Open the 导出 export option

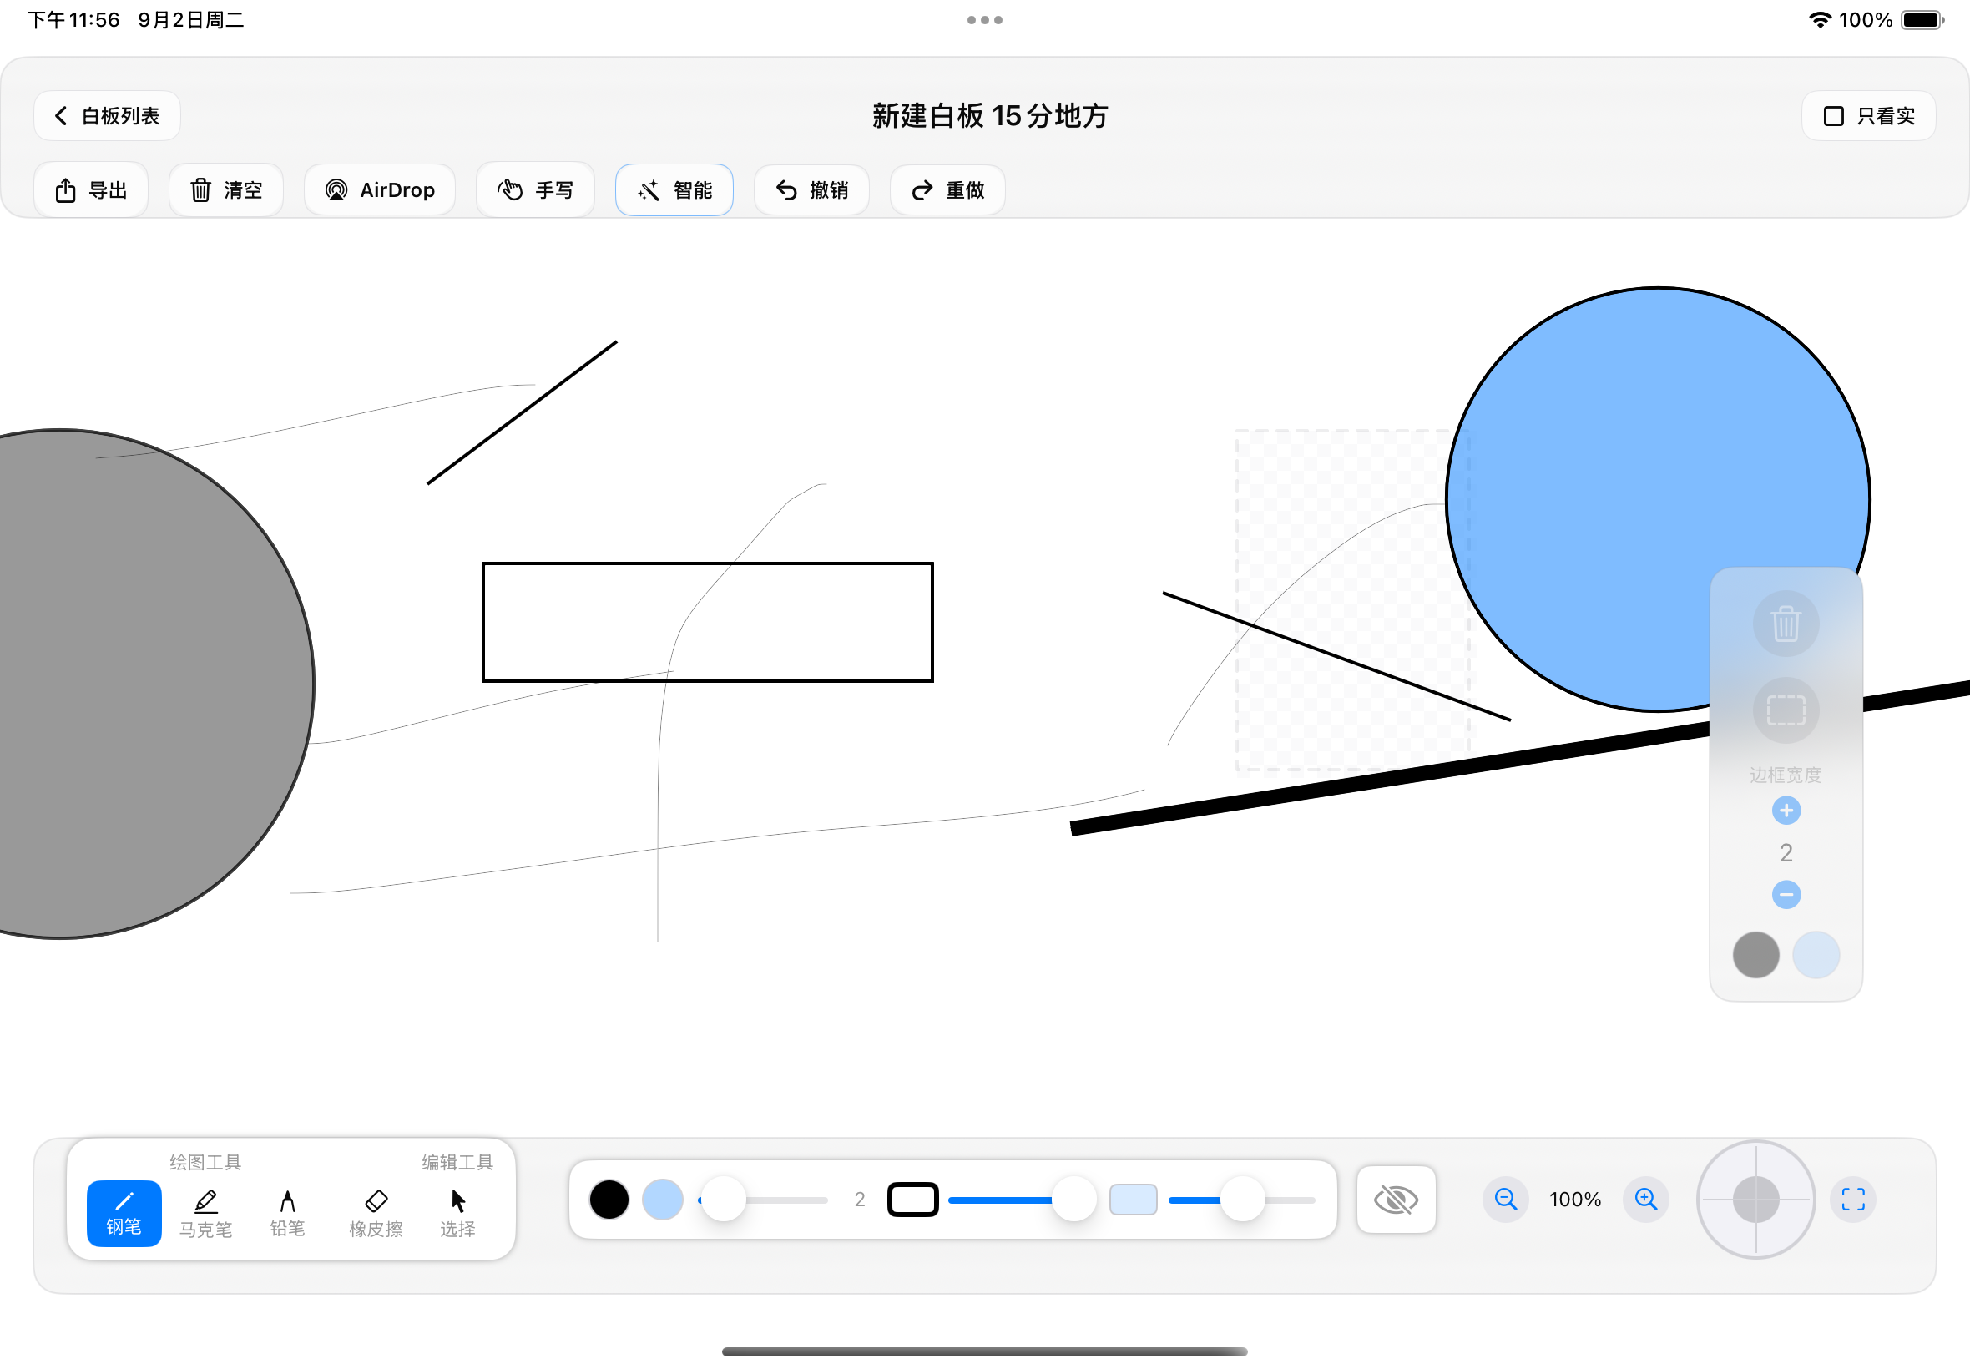91,189
